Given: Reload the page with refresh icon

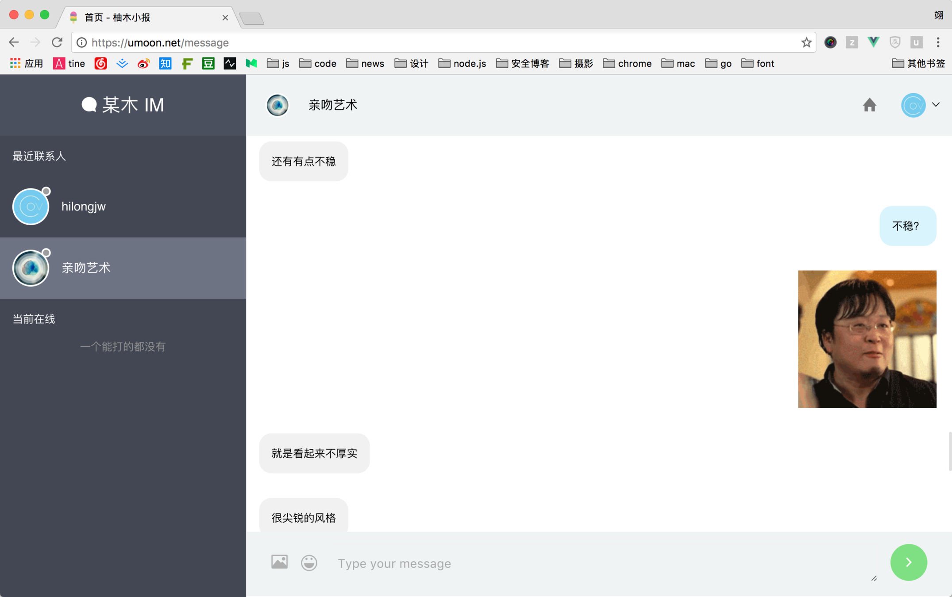Looking at the screenshot, I should pos(57,42).
